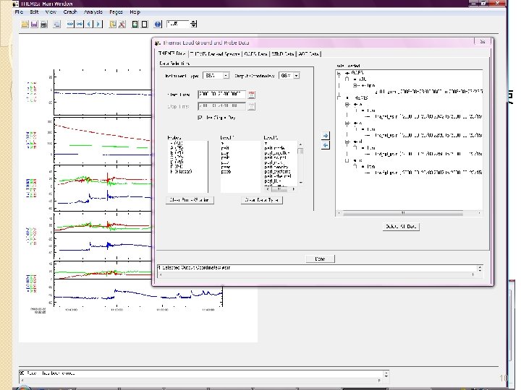
Task: Click the Start Time input field
Action: point(221,94)
